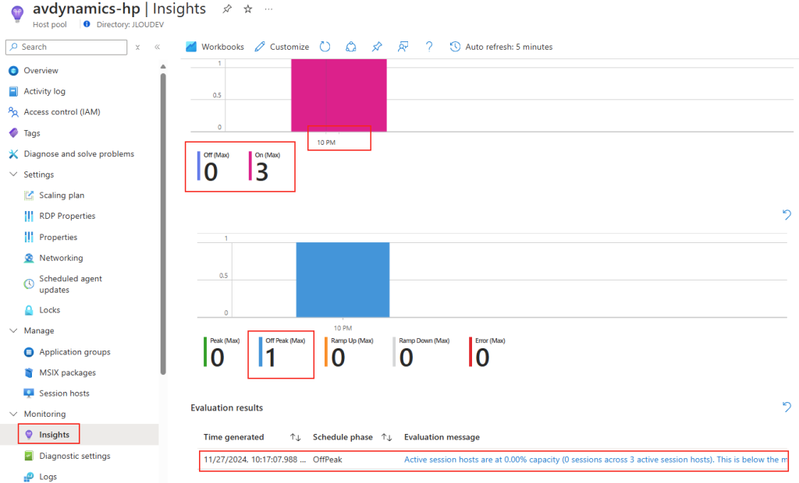Click the Evaluation message column header
Viewport: 799px width, 483px height.
tap(442, 437)
